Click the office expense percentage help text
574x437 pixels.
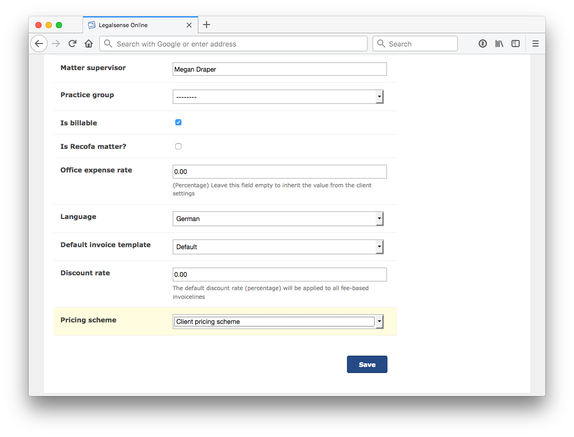[272, 189]
